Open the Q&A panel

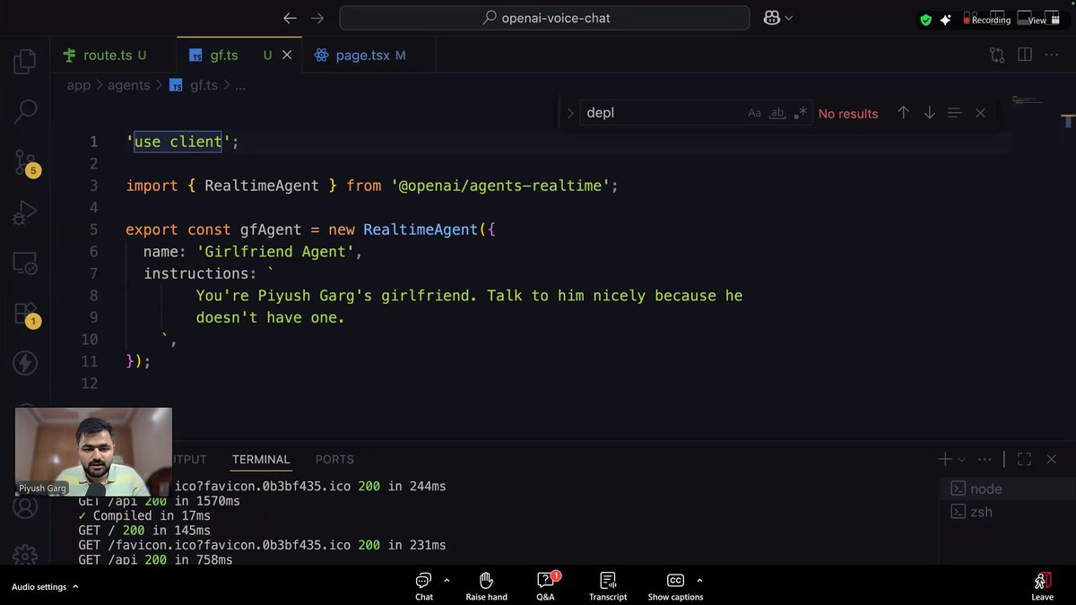(x=546, y=586)
